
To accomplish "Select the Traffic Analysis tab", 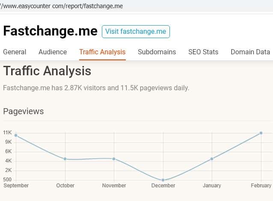I will pos(102,52).
